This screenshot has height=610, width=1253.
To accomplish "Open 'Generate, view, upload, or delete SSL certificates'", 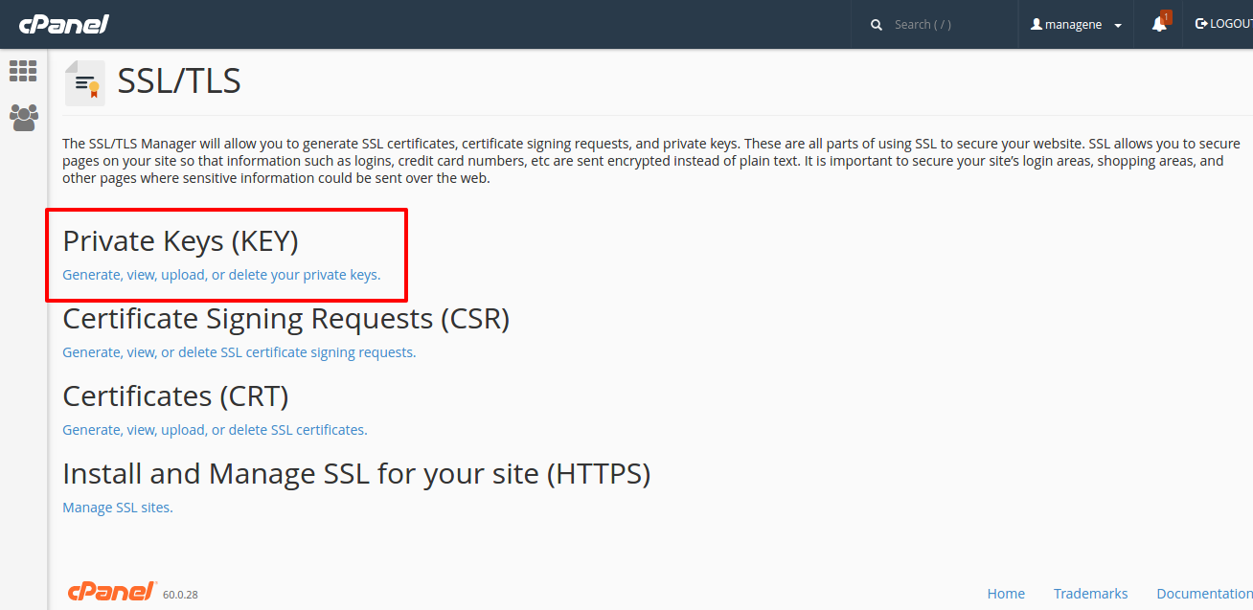I will point(215,430).
